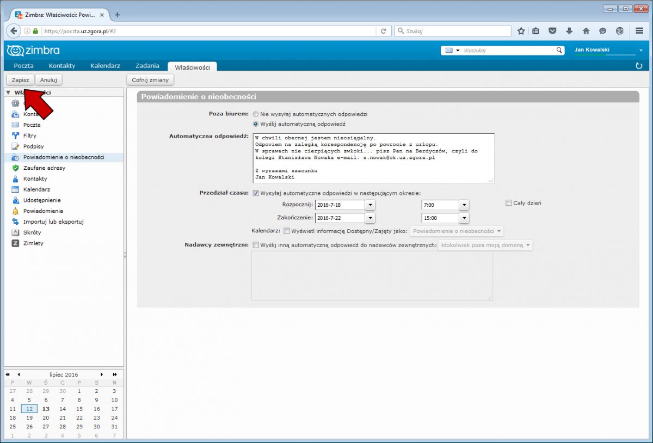The width and height of the screenshot is (653, 443).
Task: Select Zaufane adresy green shield icon
Action: tap(15, 168)
